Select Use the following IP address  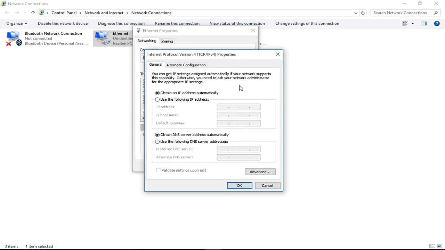click(x=182, y=100)
